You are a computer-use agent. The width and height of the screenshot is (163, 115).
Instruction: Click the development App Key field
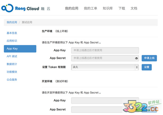[x=105, y=101]
